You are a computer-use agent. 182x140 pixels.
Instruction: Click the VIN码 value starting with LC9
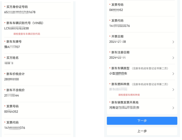pyautogui.click(x=16, y=29)
